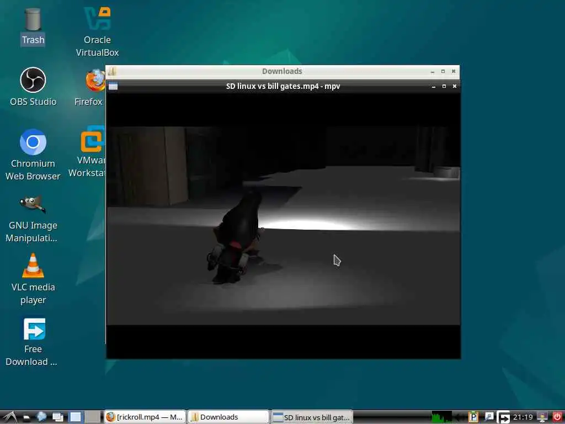
Task: Open the Trash desktop icon
Action: click(33, 26)
